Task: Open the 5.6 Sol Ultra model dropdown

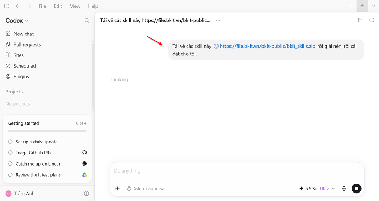Action: 317,188
